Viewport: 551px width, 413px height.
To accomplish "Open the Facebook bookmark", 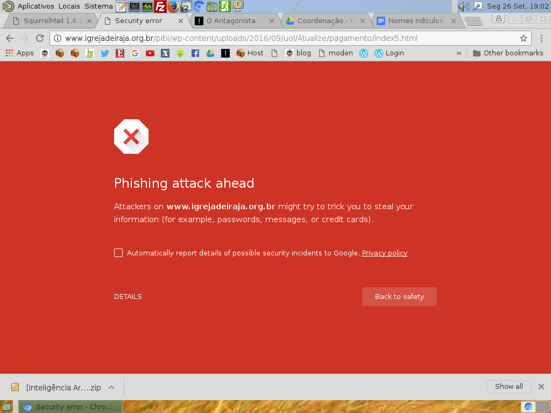I will pos(195,53).
